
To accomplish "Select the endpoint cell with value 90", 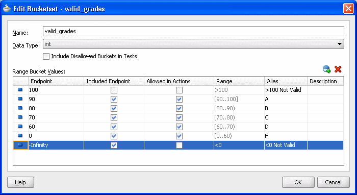I will 56,99.
